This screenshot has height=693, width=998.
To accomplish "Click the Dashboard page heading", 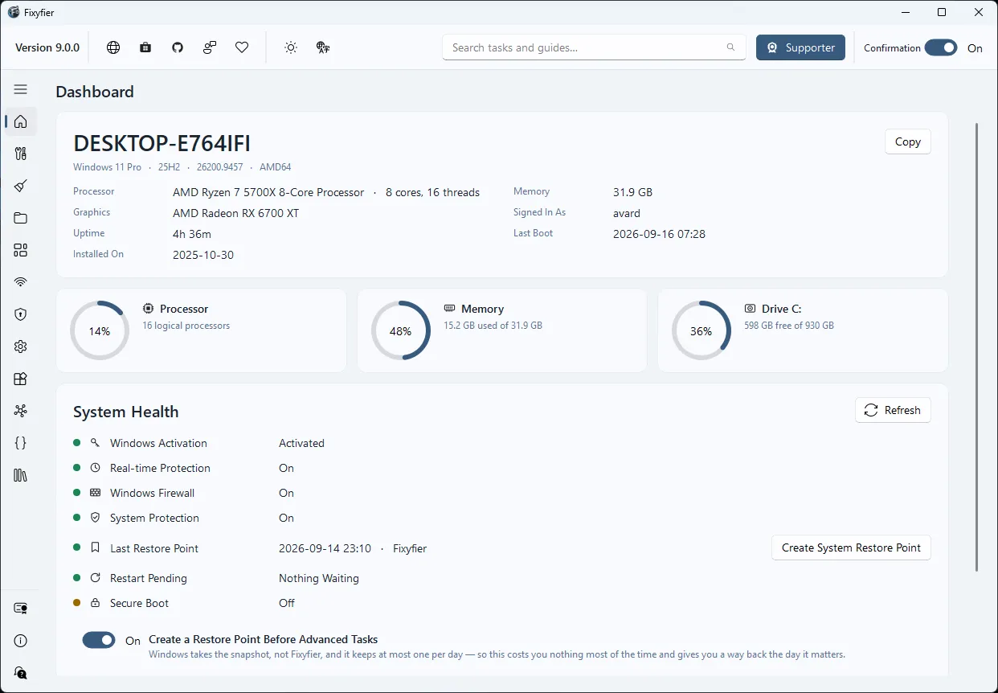I will point(95,92).
